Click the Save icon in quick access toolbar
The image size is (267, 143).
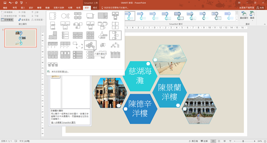point(5,3)
